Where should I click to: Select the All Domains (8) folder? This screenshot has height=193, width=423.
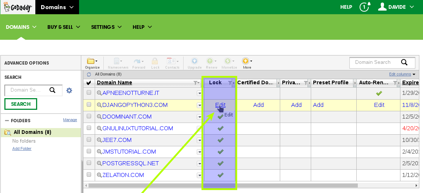(41, 132)
